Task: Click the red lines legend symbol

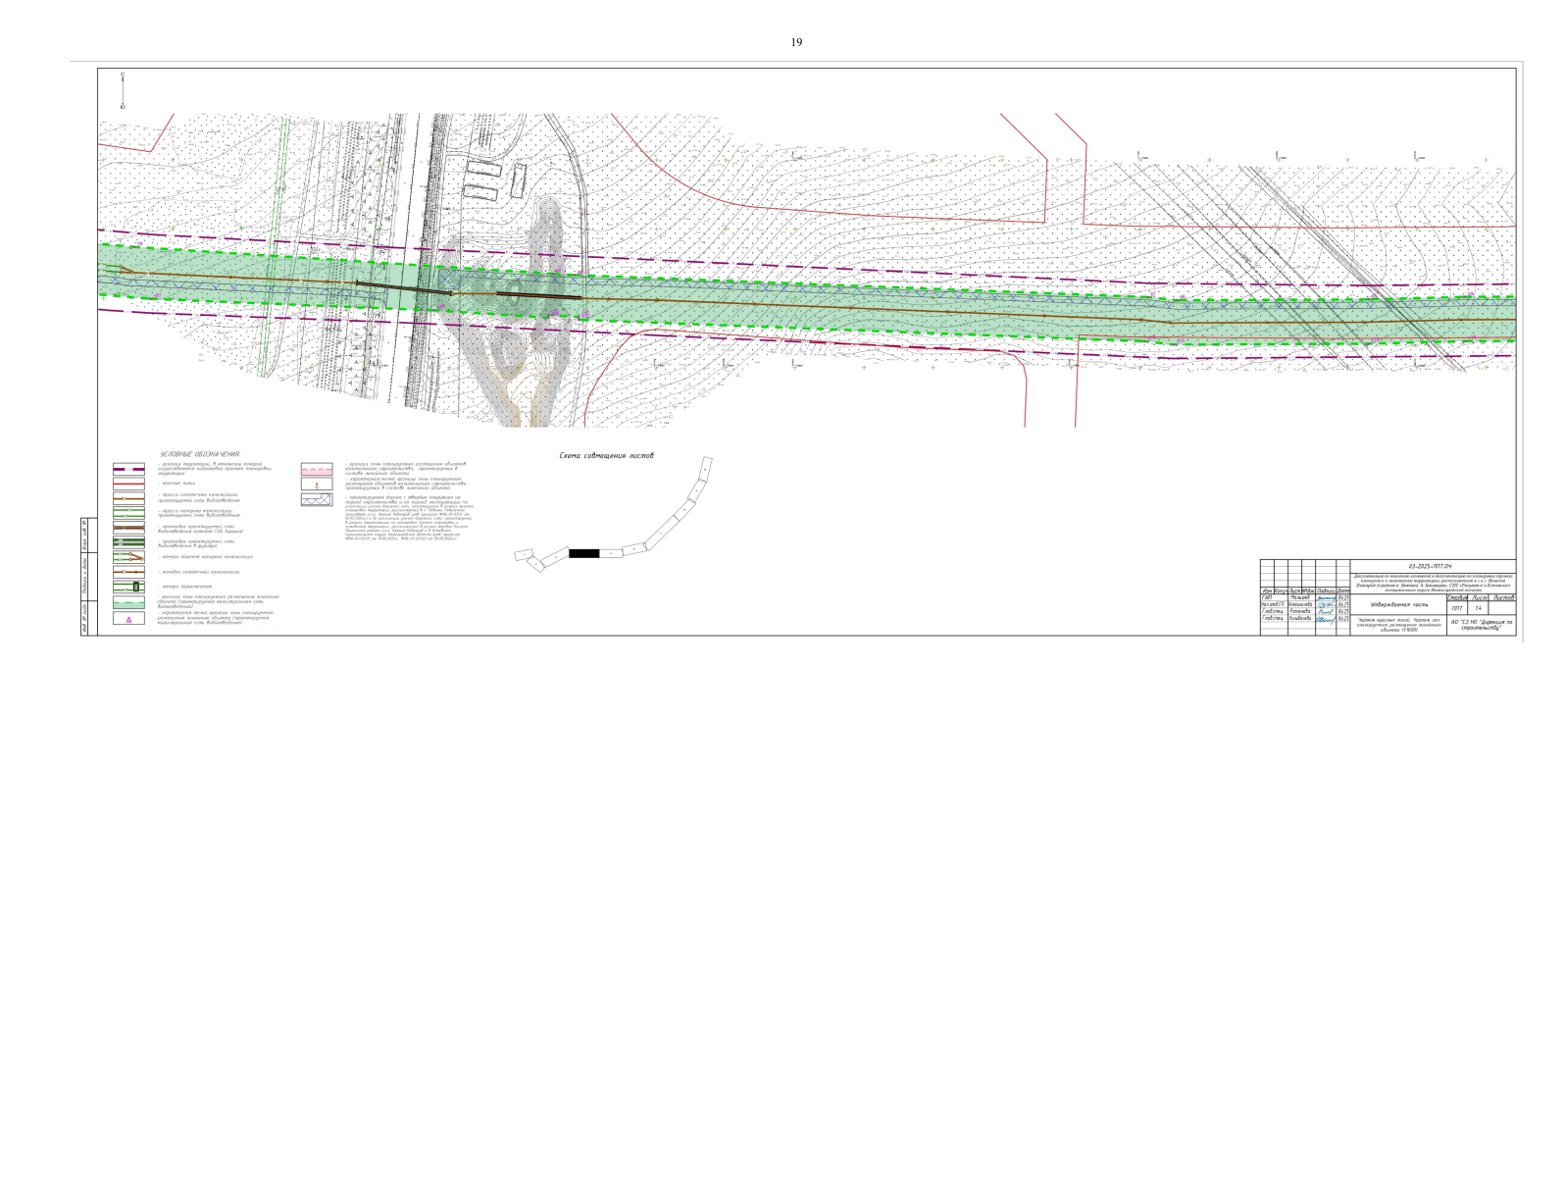Action: 128,484
